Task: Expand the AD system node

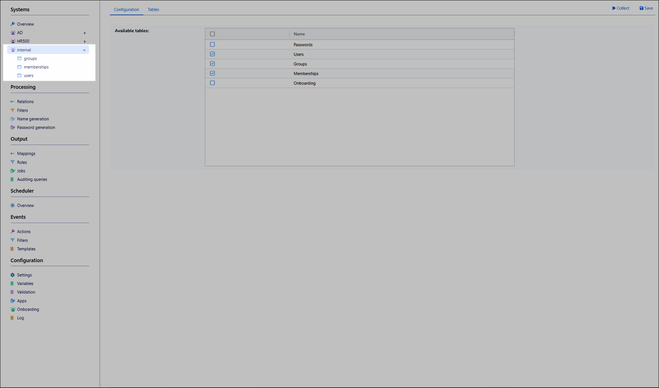Action: click(85, 33)
